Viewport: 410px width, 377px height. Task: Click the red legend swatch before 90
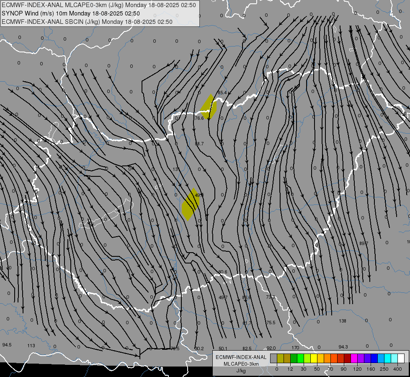(x=340, y=358)
